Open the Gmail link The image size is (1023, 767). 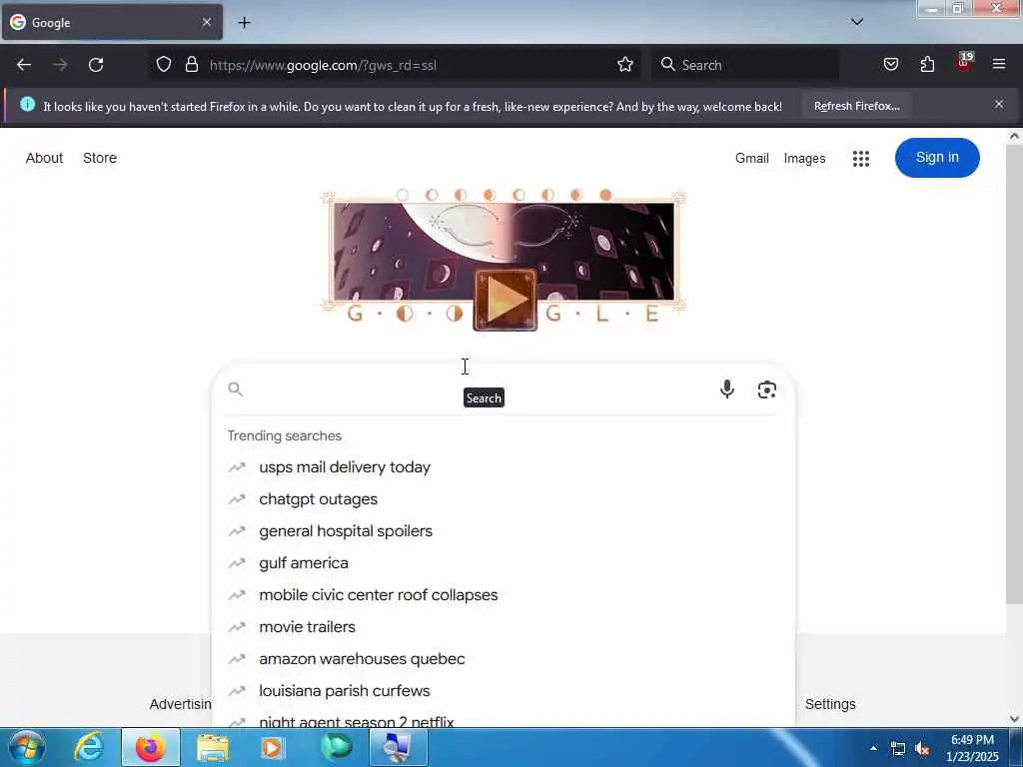[751, 159]
